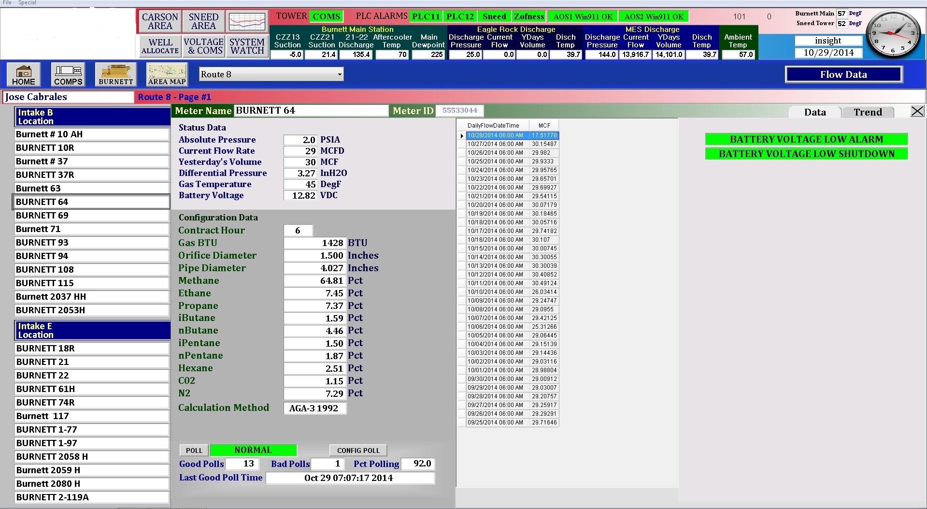927x509 pixels.
Task: Click the TOWER COMS status indicator
Action: point(326,16)
